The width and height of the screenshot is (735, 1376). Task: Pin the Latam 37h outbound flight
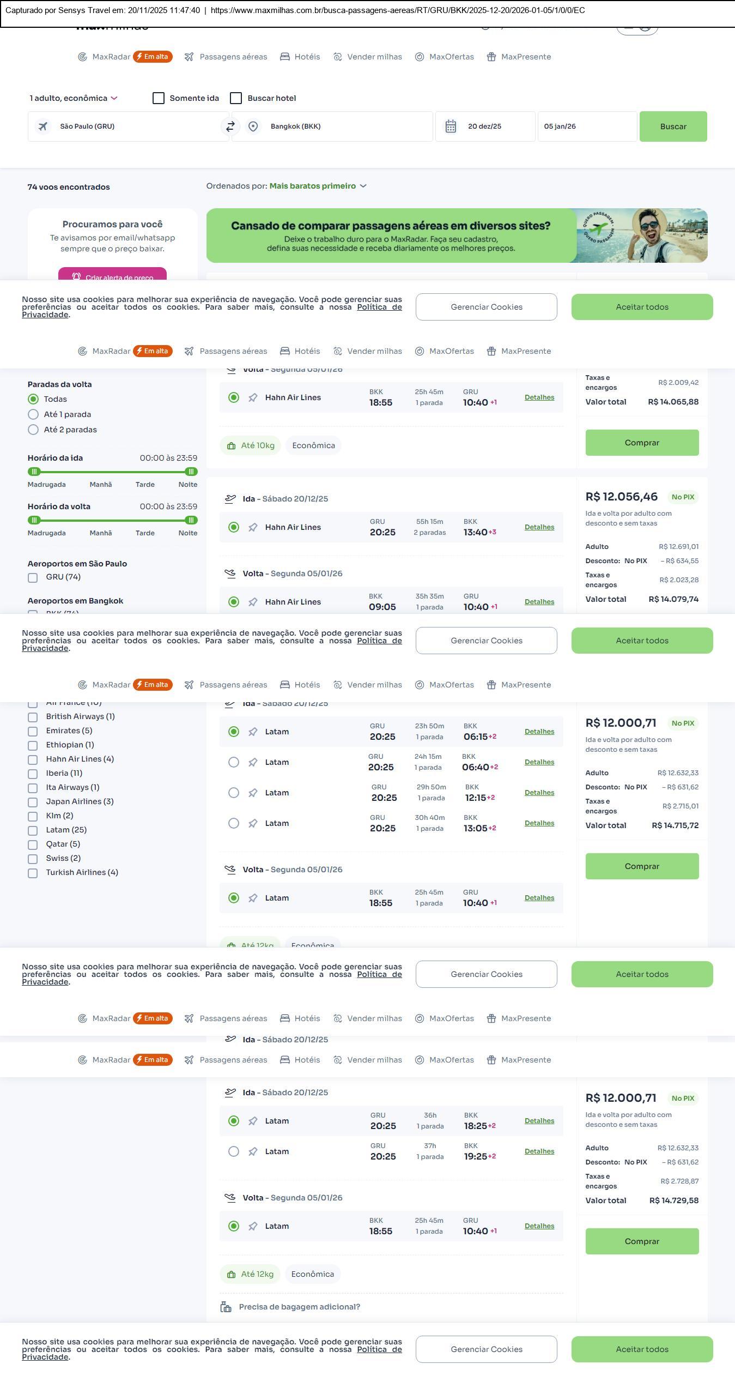click(253, 1151)
